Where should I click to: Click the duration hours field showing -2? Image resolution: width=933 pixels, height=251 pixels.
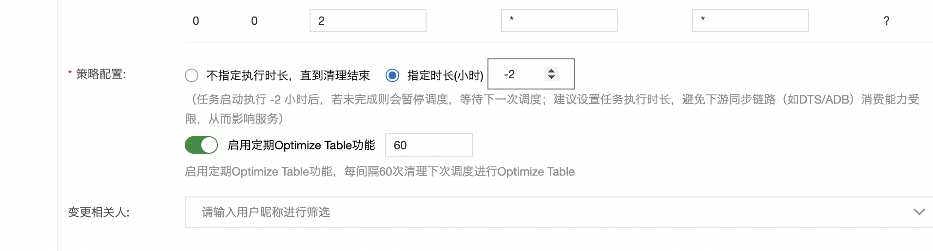pos(531,74)
